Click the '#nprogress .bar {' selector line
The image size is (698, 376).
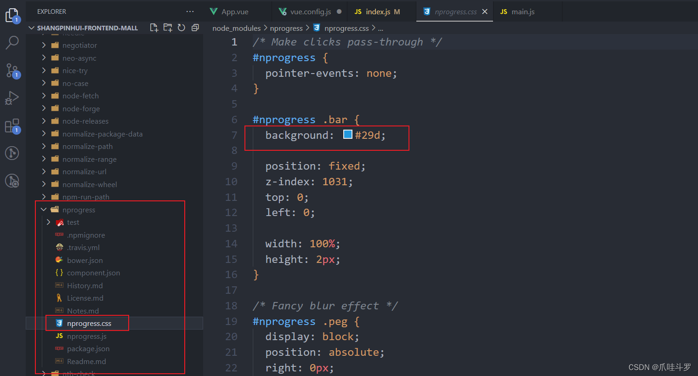(x=306, y=120)
